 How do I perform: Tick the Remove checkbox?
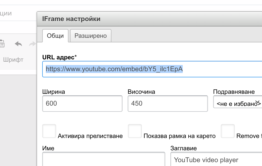[x=228, y=131]
